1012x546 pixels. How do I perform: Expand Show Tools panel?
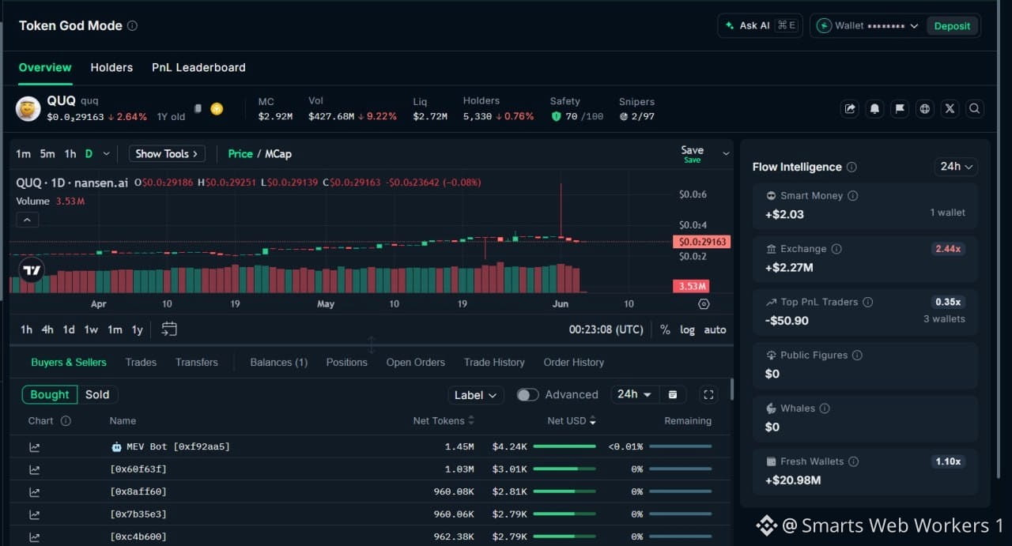point(167,153)
